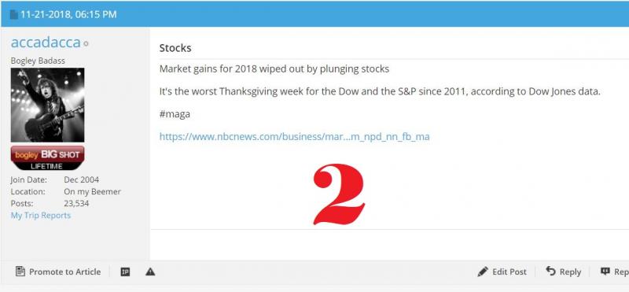This screenshot has height=292, width=629.
Task: Click the Promote to Article page icon
Action: pos(20,272)
